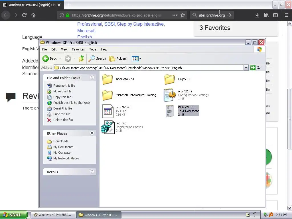Select the orun32.isu file icon

coord(108,111)
